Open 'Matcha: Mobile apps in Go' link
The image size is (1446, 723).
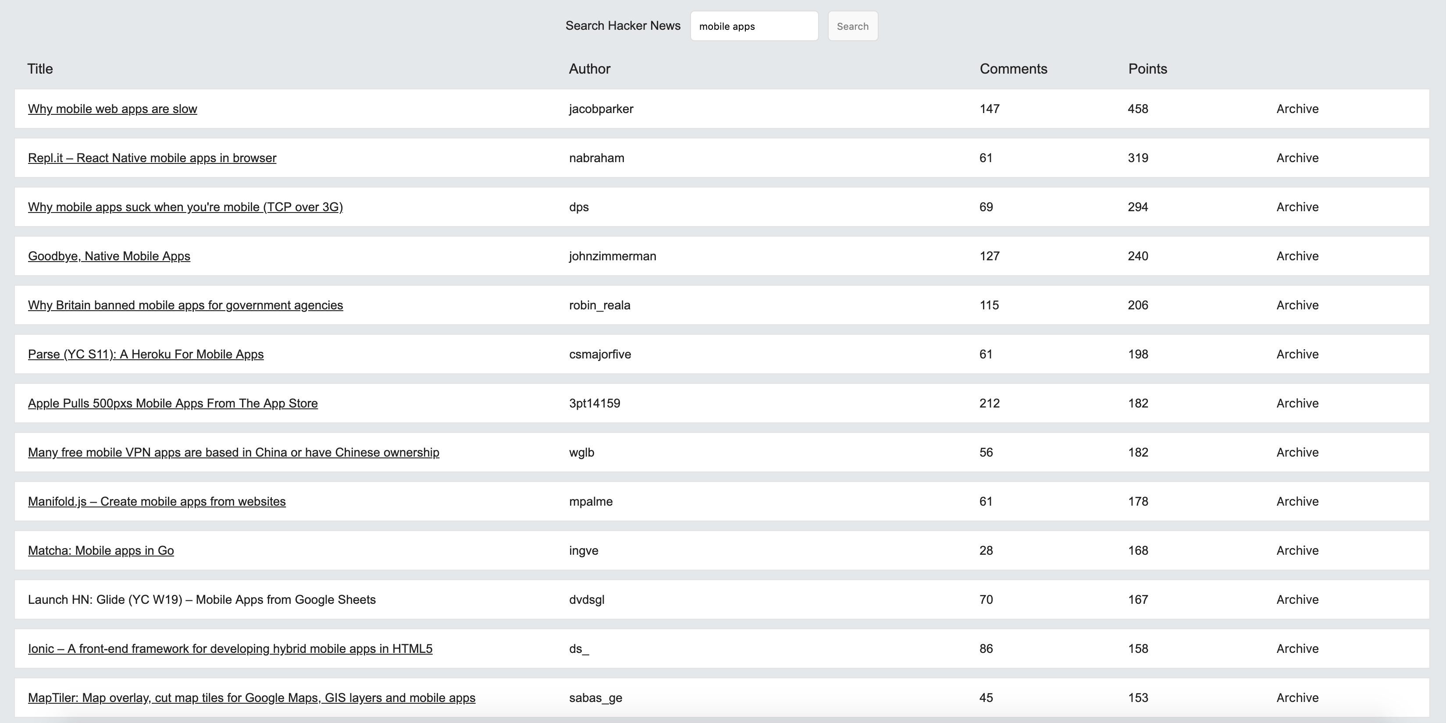click(x=101, y=551)
